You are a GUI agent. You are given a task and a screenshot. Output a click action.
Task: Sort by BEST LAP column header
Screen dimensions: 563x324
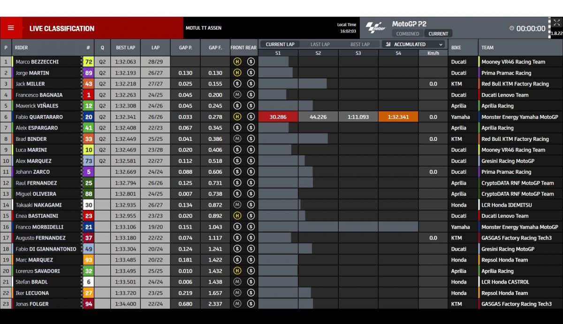click(125, 47)
